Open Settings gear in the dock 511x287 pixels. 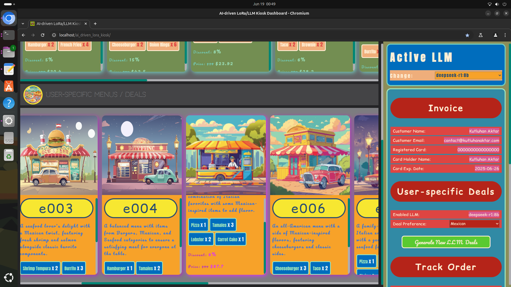pyautogui.click(x=9, y=121)
